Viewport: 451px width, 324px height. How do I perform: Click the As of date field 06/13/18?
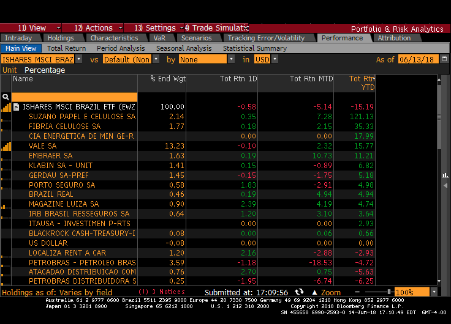tap(418, 59)
